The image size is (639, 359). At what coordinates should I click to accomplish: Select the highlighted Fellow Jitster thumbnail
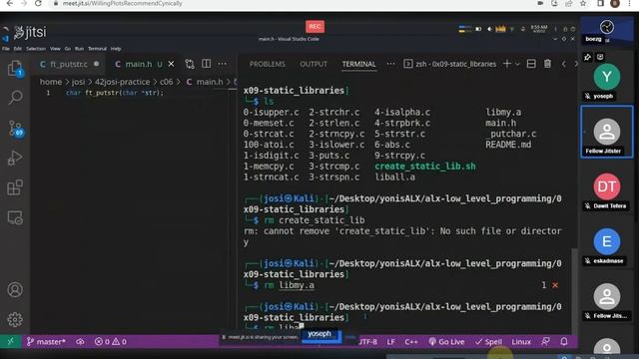click(x=607, y=132)
